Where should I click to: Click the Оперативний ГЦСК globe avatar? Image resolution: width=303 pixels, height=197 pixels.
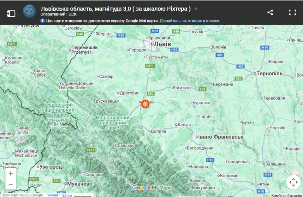pyautogui.click(x=29, y=11)
